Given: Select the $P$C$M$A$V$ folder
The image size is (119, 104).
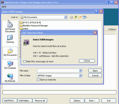Looking at the screenshot, I should [x=30, y=23].
